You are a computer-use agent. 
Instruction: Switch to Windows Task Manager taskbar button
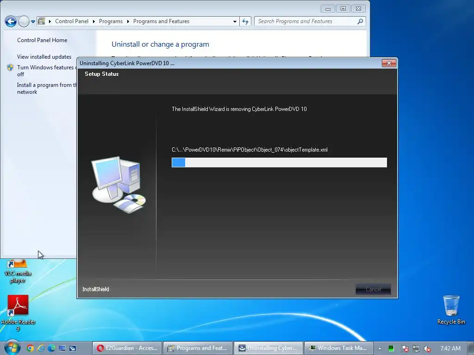click(x=339, y=348)
